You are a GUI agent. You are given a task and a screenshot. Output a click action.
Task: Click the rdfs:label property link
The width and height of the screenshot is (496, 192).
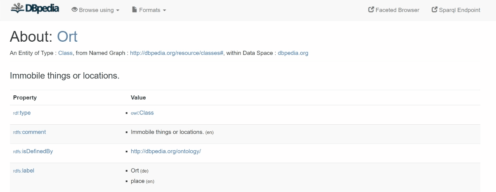[x=24, y=171]
